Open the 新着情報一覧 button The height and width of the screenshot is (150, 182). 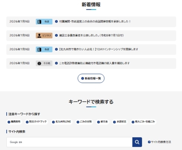(91, 79)
